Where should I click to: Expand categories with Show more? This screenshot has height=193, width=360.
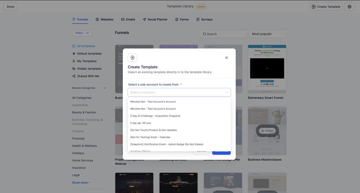coord(81,183)
